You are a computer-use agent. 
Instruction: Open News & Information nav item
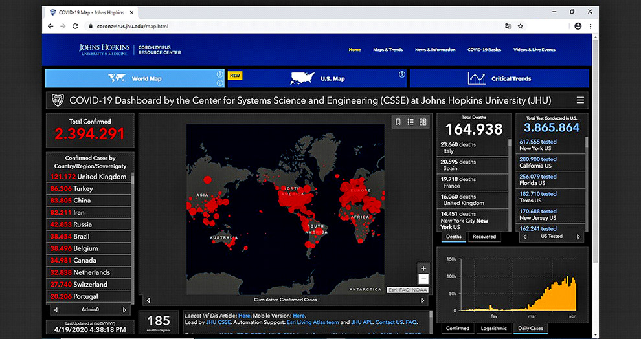point(435,50)
